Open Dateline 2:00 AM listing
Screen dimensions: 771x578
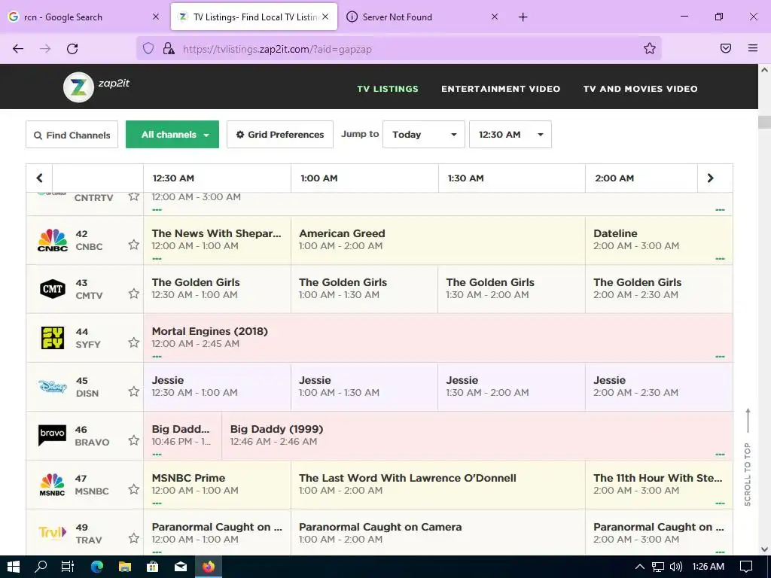(x=659, y=240)
